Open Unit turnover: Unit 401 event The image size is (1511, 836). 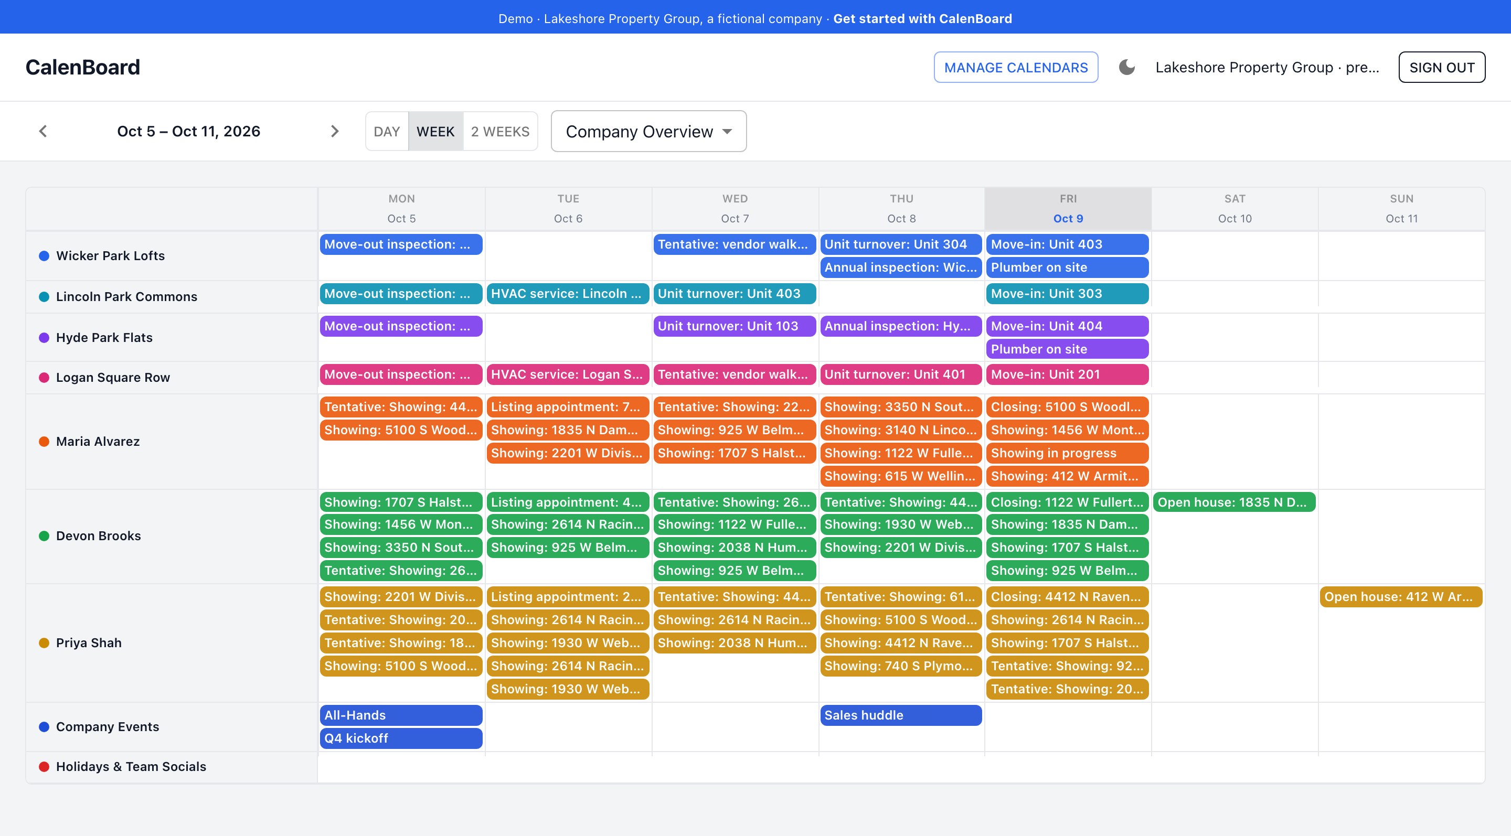click(901, 374)
